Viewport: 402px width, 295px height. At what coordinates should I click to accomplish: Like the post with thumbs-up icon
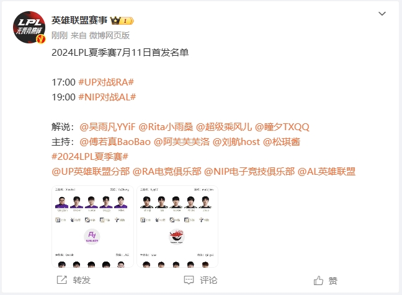tap(318, 281)
